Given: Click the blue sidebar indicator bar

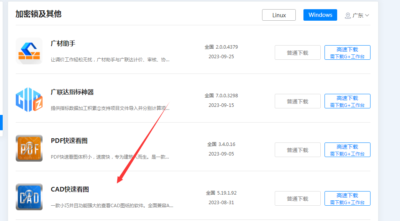Looking at the screenshot, I should click(1, 123).
